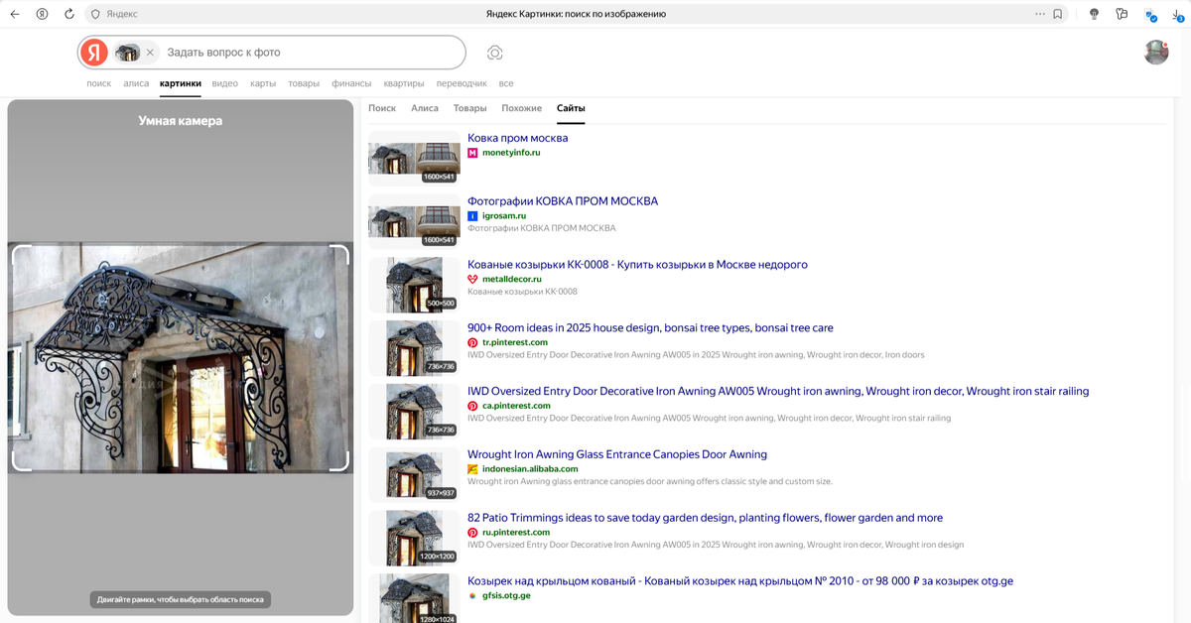1191x623 pixels.
Task: Open the 'карты' service tab
Action: pyautogui.click(x=263, y=83)
